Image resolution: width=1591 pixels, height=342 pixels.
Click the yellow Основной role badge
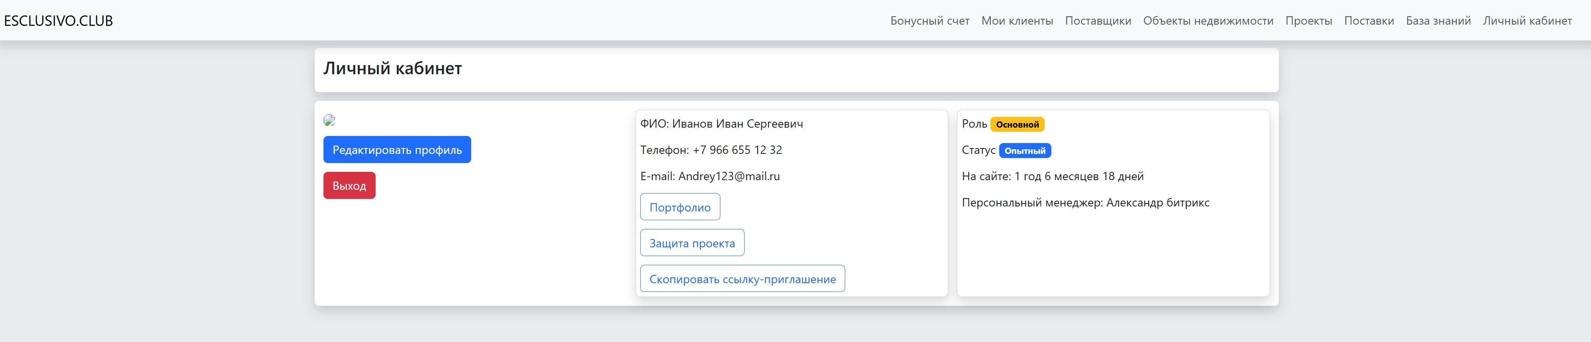pyautogui.click(x=1017, y=125)
